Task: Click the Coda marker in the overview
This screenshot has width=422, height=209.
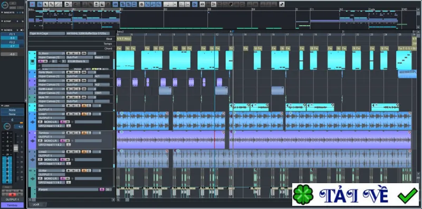Action: [372, 9]
